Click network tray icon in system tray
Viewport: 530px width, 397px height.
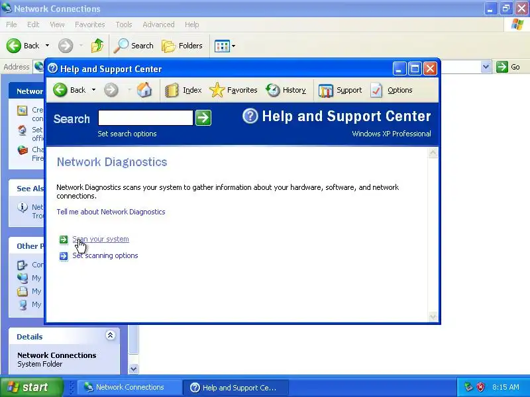(468, 387)
